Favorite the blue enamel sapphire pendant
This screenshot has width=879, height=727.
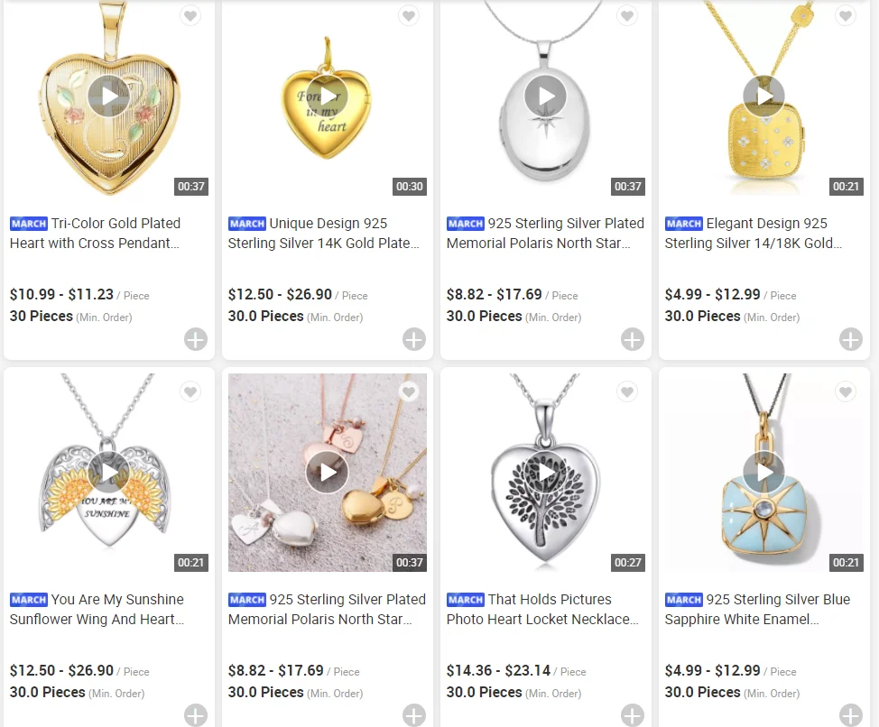[846, 391]
